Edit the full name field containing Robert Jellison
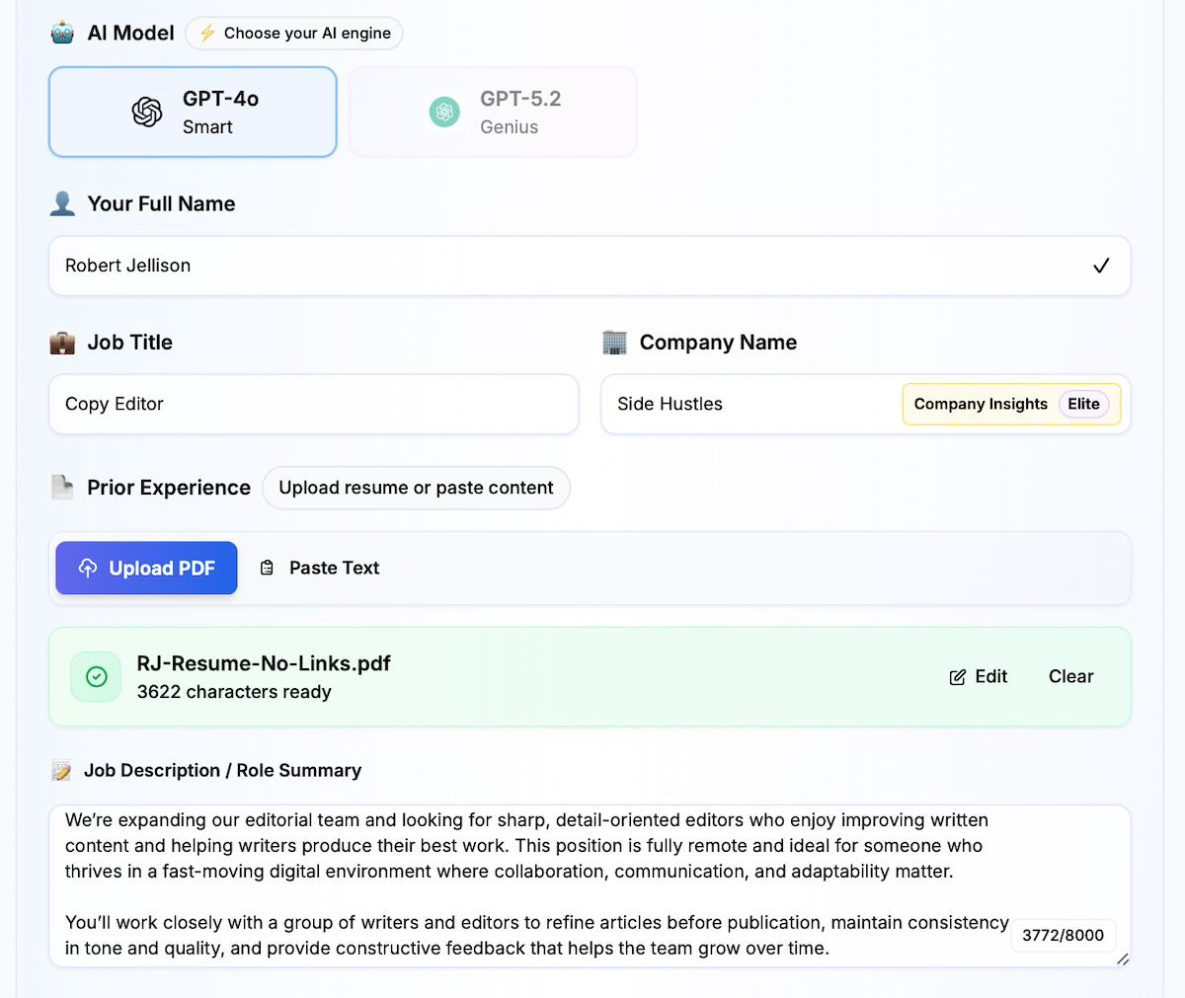Screen dimensions: 1185x998 [x=590, y=266]
